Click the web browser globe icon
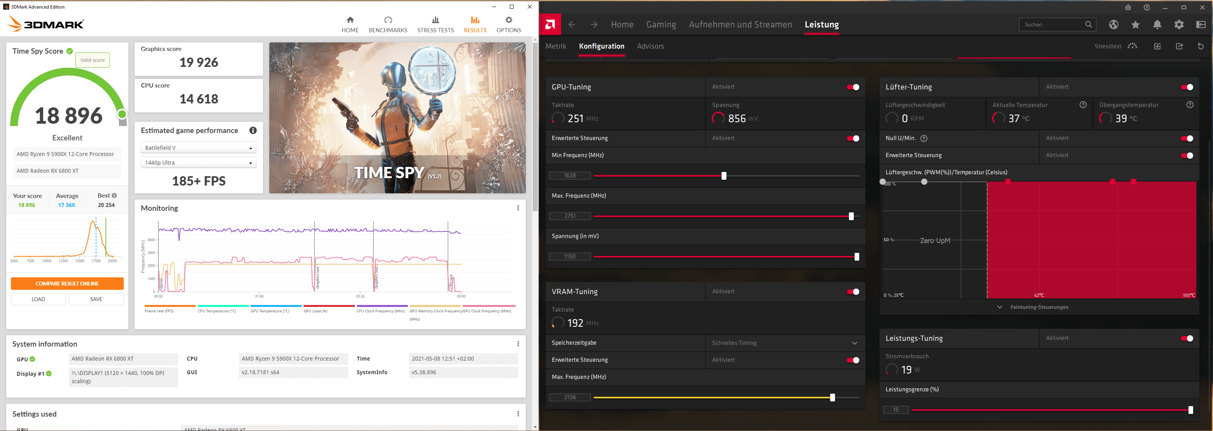The height and width of the screenshot is (431, 1213). click(x=1113, y=25)
